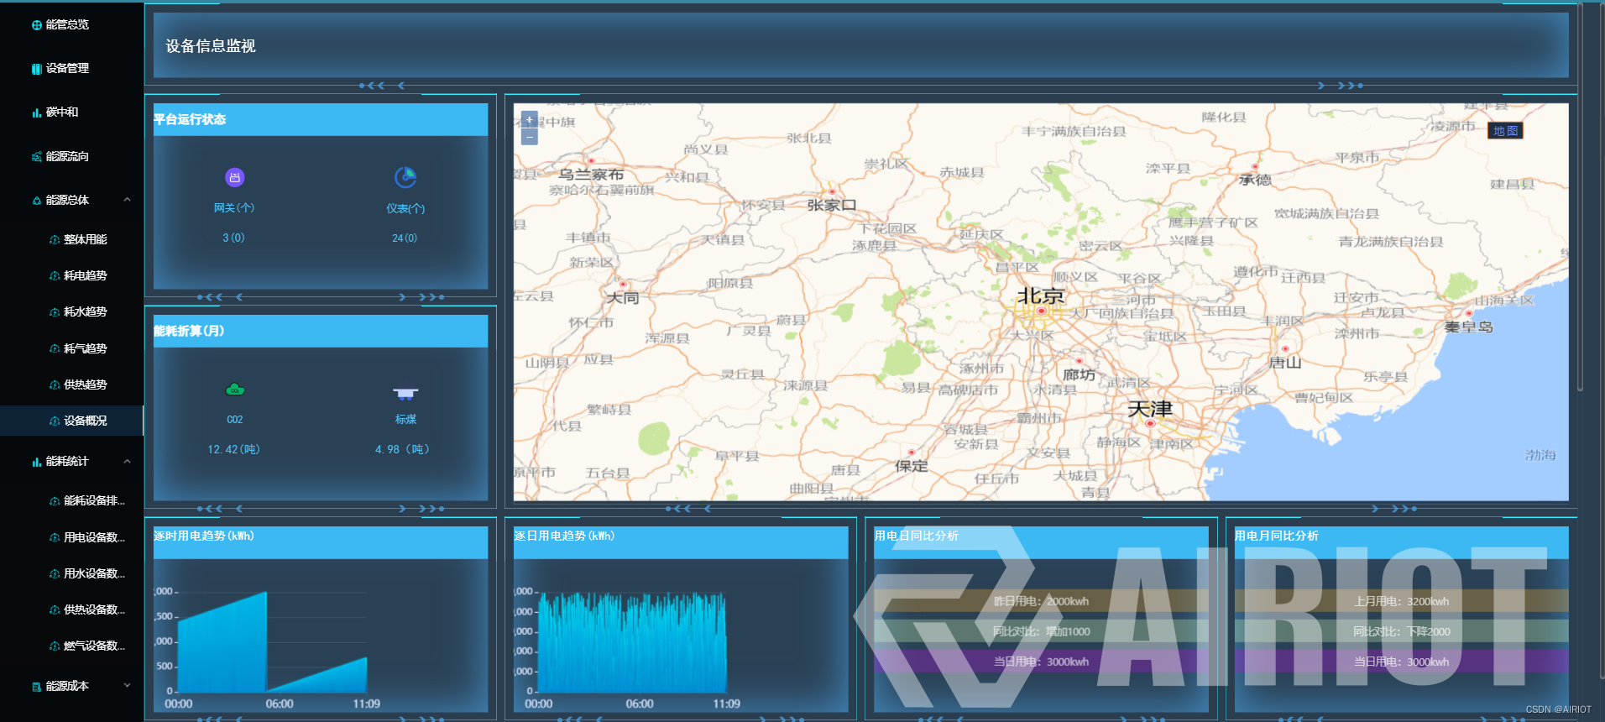Image resolution: width=1605 pixels, height=722 pixels.
Task: Click the 能源流向 sidebar icon
Action: point(37,157)
